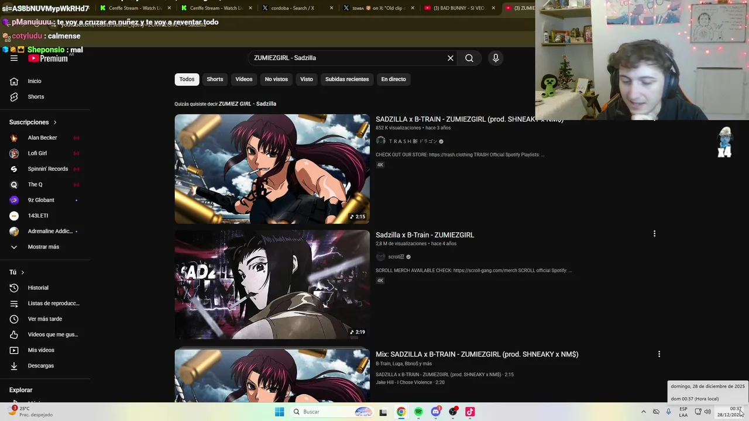Run search with the magnifying glass button
This screenshot has width=749, height=421.
[x=469, y=58]
